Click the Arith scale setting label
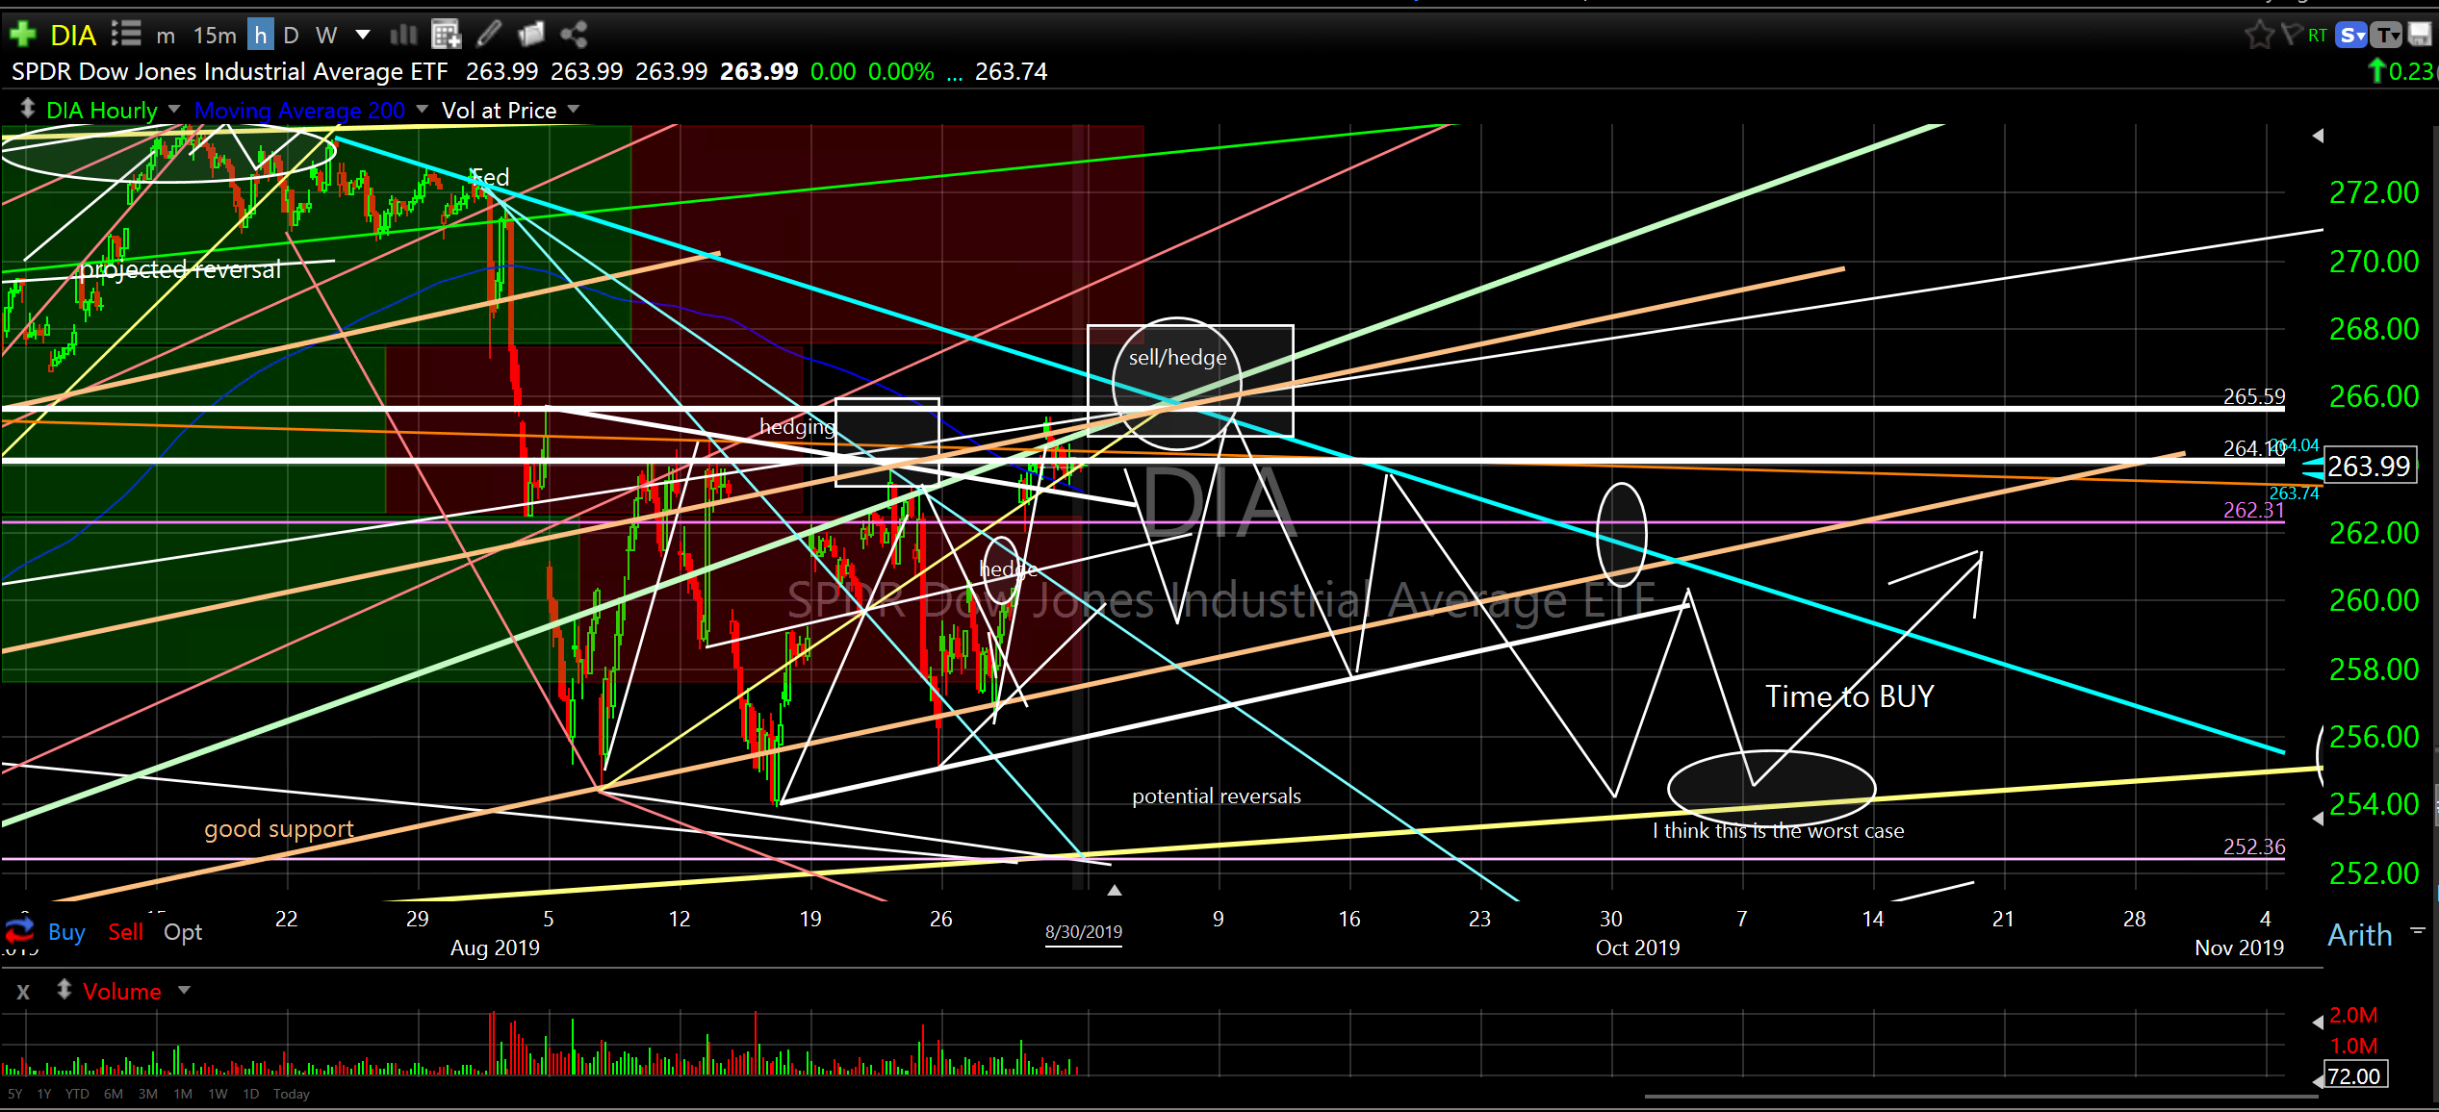 point(2359,935)
